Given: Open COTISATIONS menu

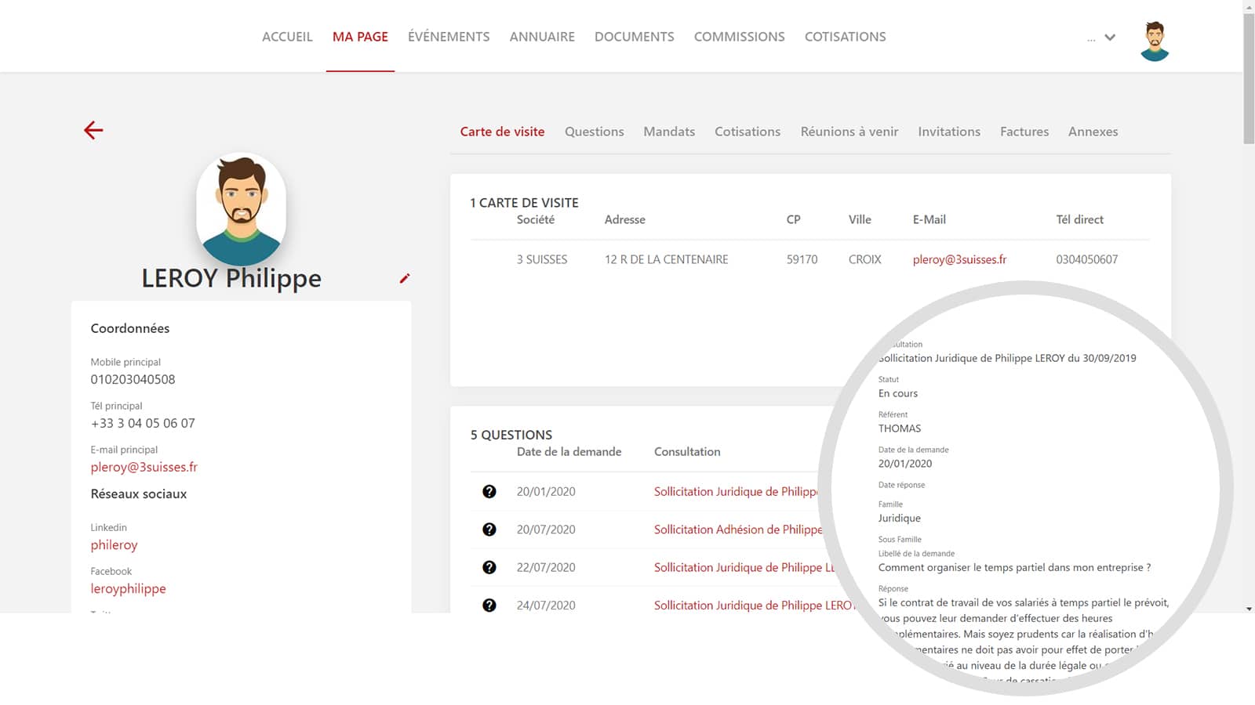Looking at the screenshot, I should (846, 37).
